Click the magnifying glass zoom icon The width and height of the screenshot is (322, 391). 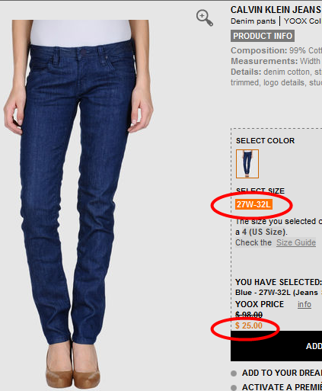(205, 18)
